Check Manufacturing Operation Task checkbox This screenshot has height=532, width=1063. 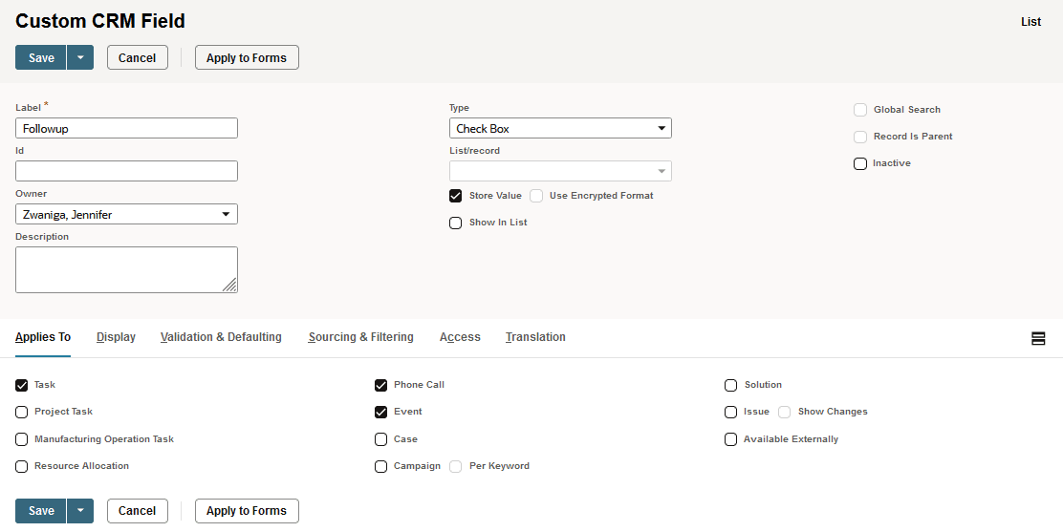pos(22,439)
